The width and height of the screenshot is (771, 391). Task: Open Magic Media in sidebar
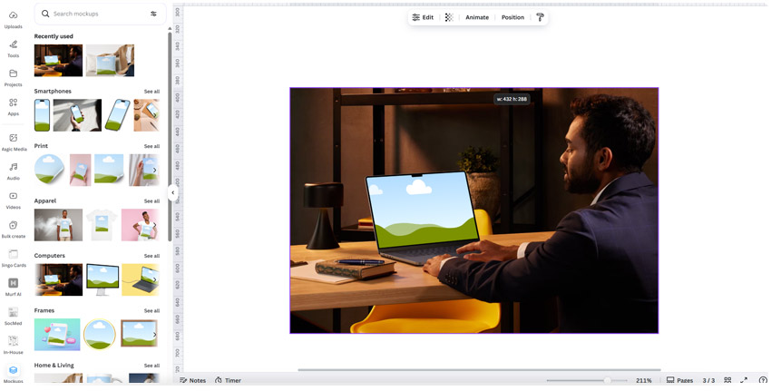(14, 142)
